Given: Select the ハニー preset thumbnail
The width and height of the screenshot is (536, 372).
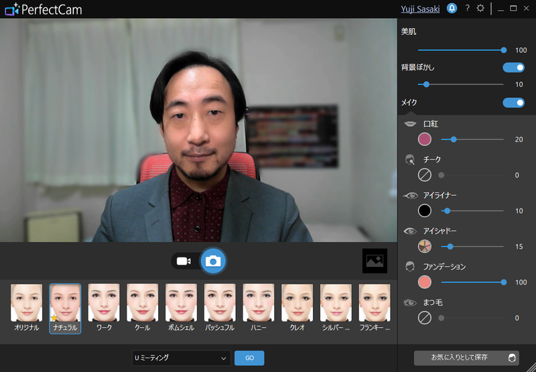Looking at the screenshot, I should [x=259, y=303].
